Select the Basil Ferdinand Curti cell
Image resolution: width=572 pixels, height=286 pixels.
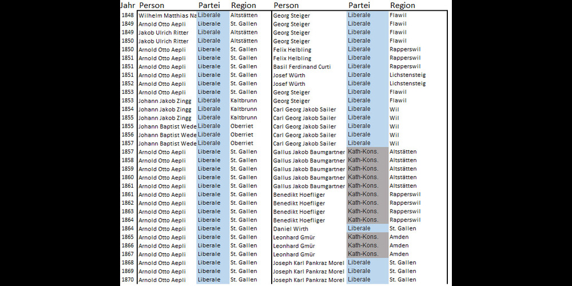click(301, 67)
